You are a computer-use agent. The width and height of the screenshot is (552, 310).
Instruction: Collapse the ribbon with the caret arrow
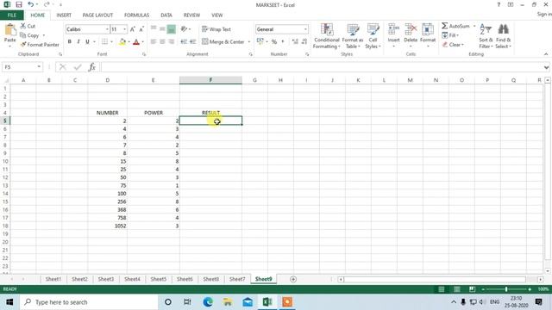point(546,54)
